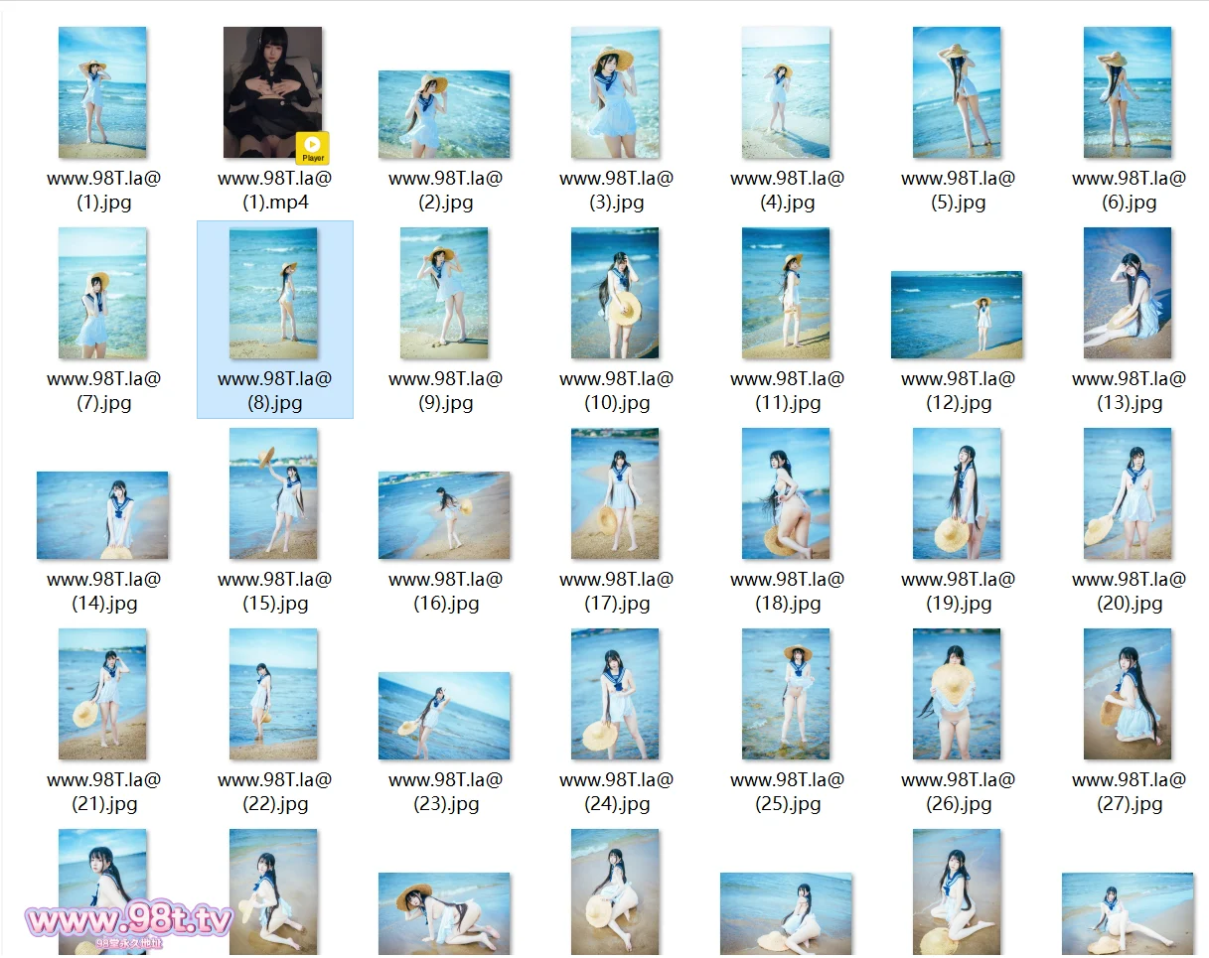Screen dimensions: 1209x958
Task: Click the highlighted www.98T.la@(8).jpg file
Action: 273,293
